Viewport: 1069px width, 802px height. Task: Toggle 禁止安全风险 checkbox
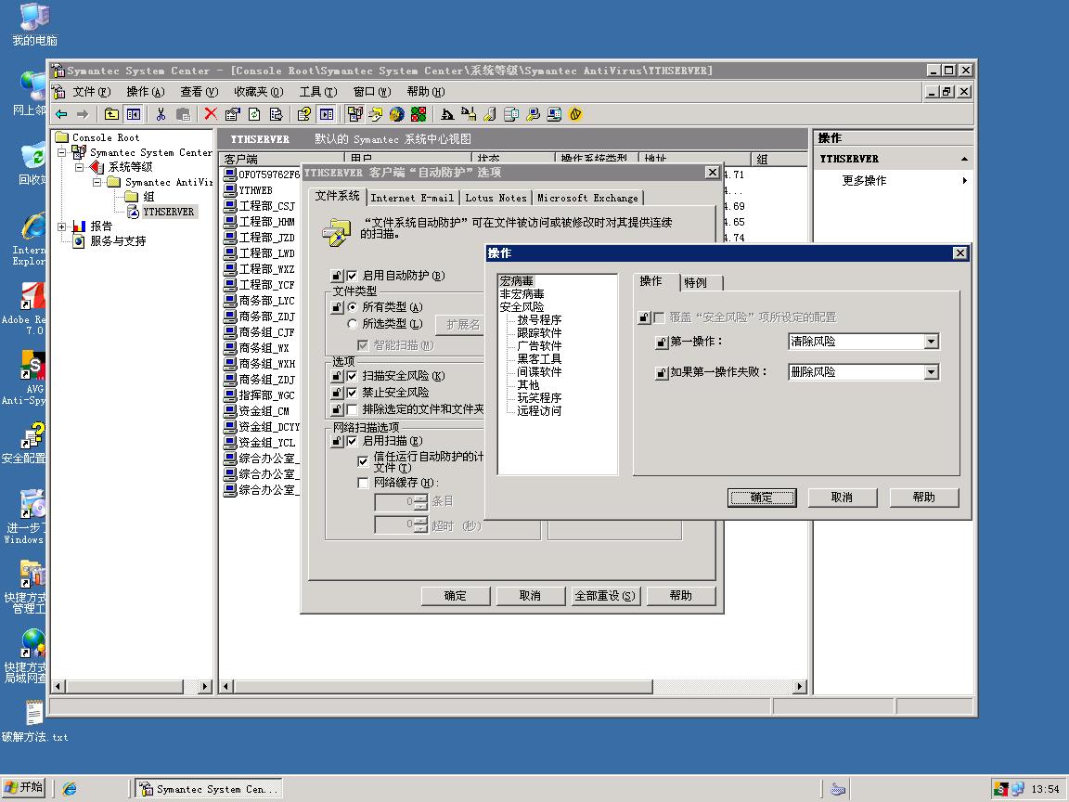coord(352,393)
